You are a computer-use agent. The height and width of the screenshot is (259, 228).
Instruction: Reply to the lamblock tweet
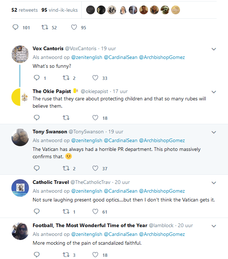click(36, 255)
